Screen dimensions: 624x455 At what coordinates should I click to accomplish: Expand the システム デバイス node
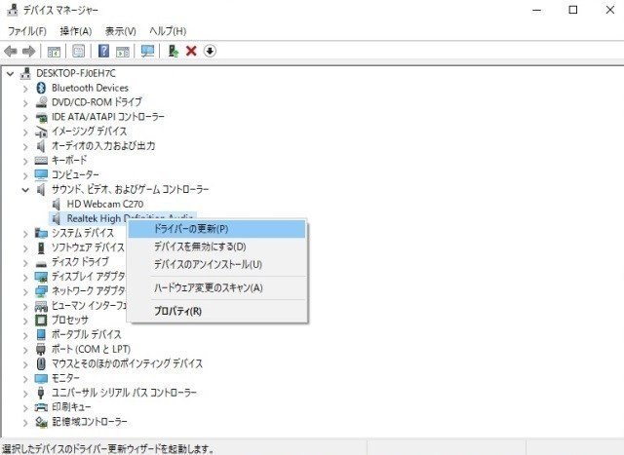26,234
